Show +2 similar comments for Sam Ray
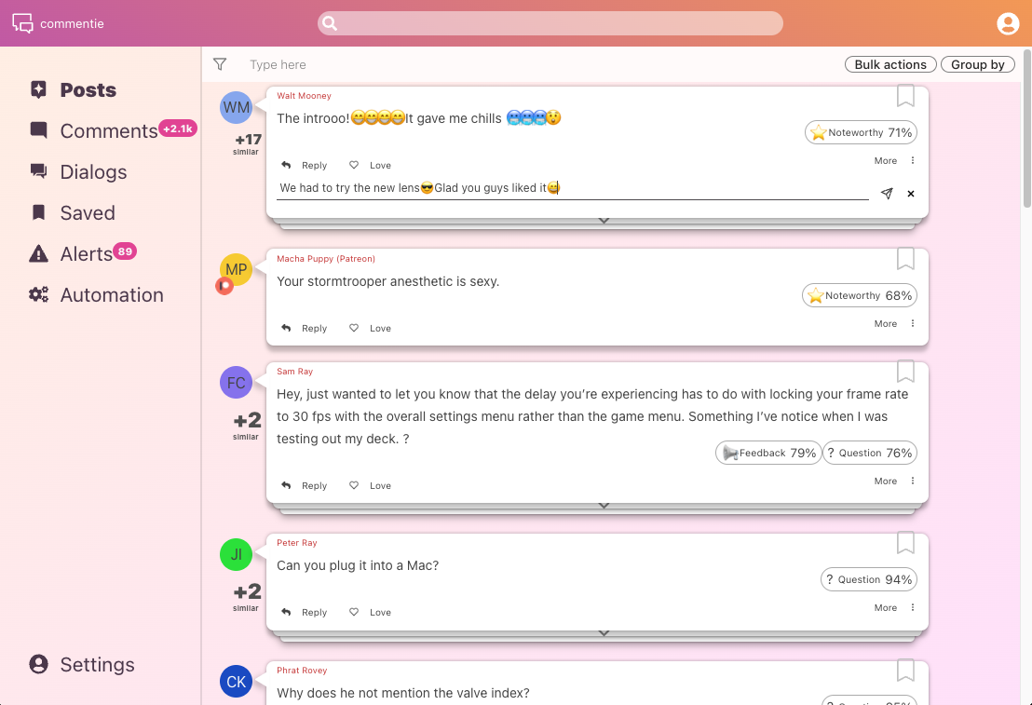This screenshot has height=705, width=1032. [x=247, y=425]
